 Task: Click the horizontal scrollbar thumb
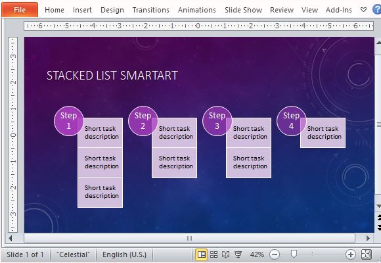tap(190, 238)
